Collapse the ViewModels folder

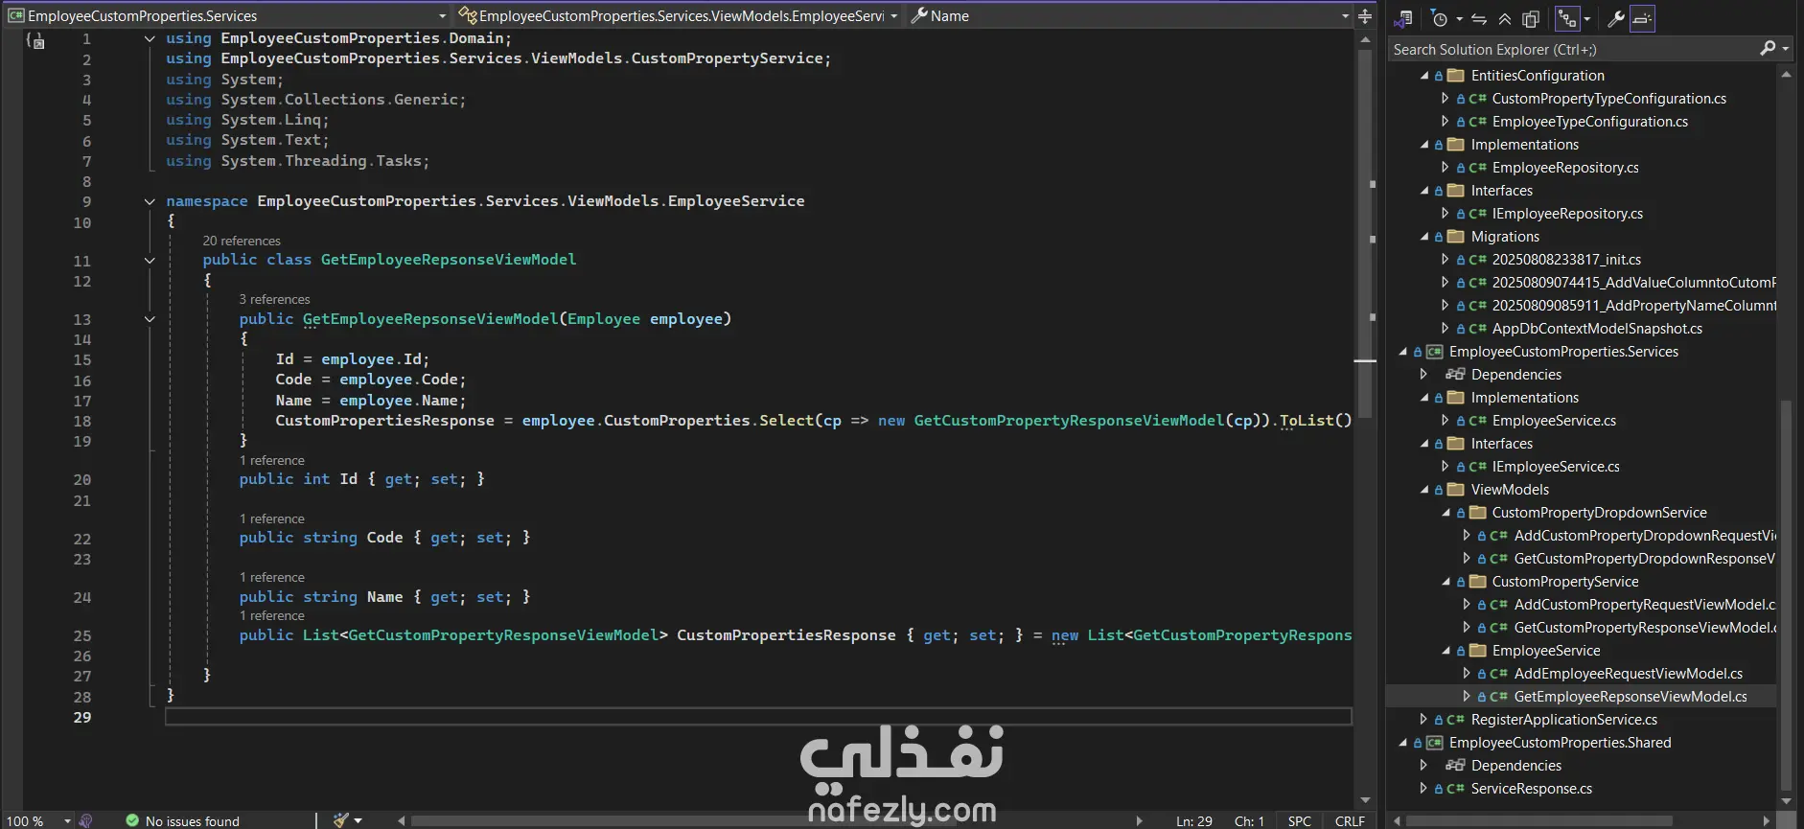coord(1424,490)
